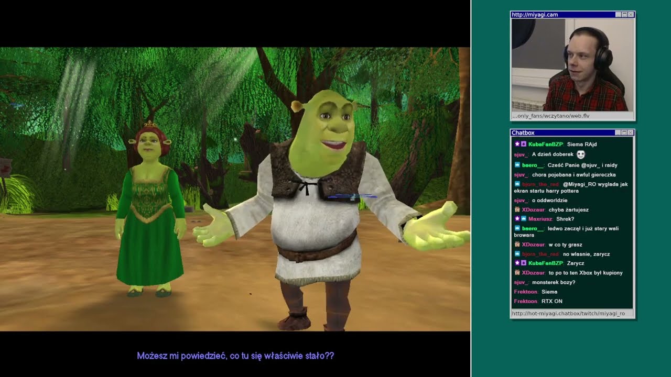Click the skull face emote after 'A dzień doberek'
The image size is (671, 377).
pyautogui.click(x=580, y=154)
